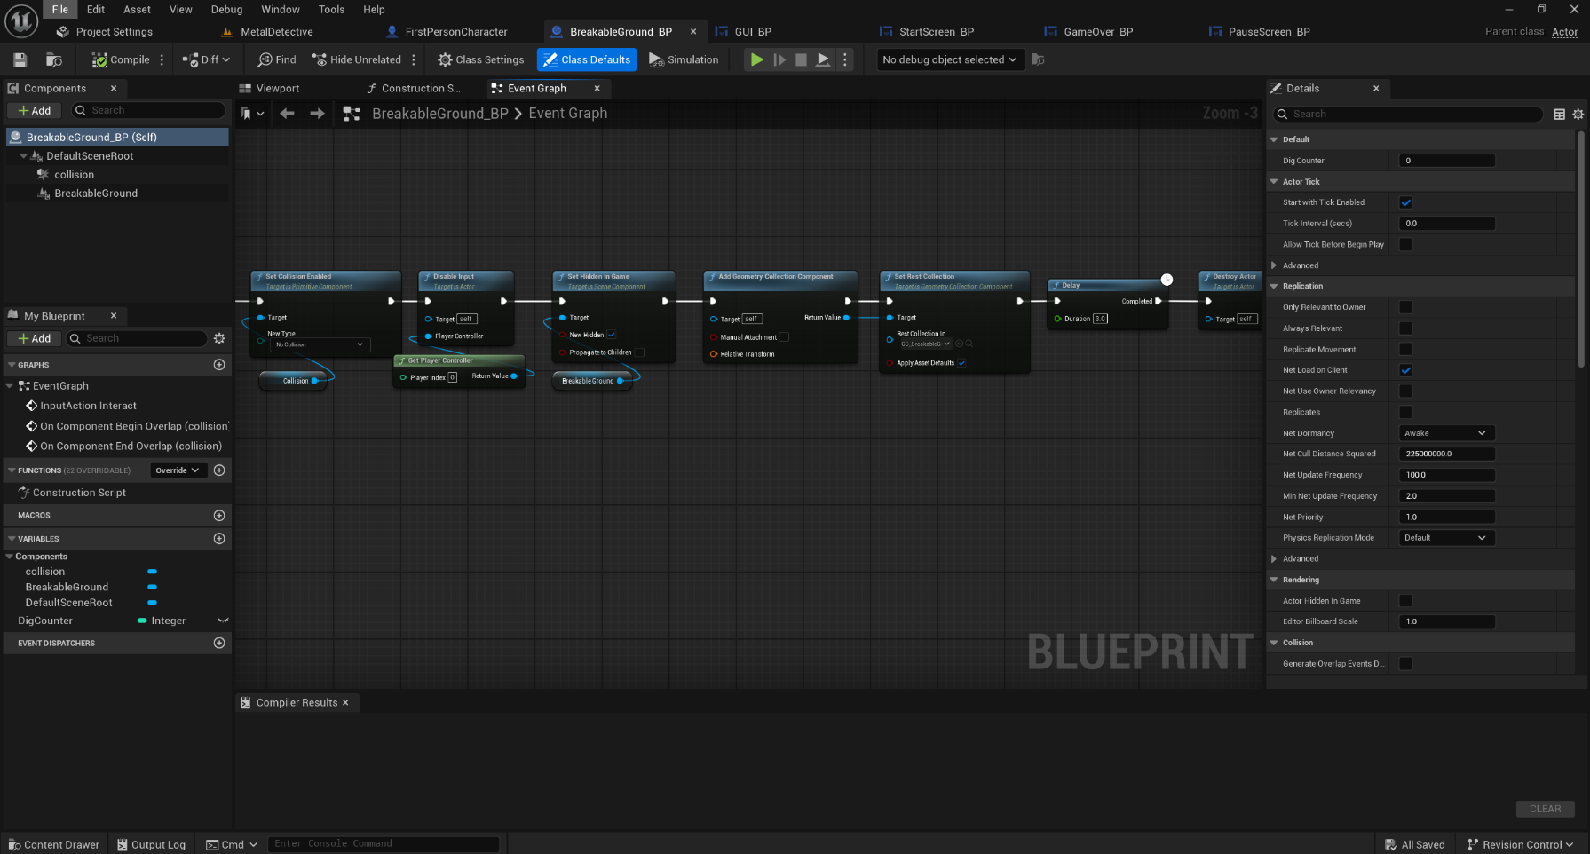
Task: Click the graph navigate back arrow
Action: pos(287,114)
